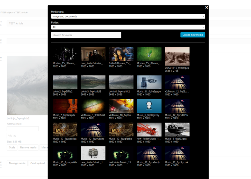Select the bohinj4 lake thumbnail
The image size is (251, 179).
tap(121, 82)
